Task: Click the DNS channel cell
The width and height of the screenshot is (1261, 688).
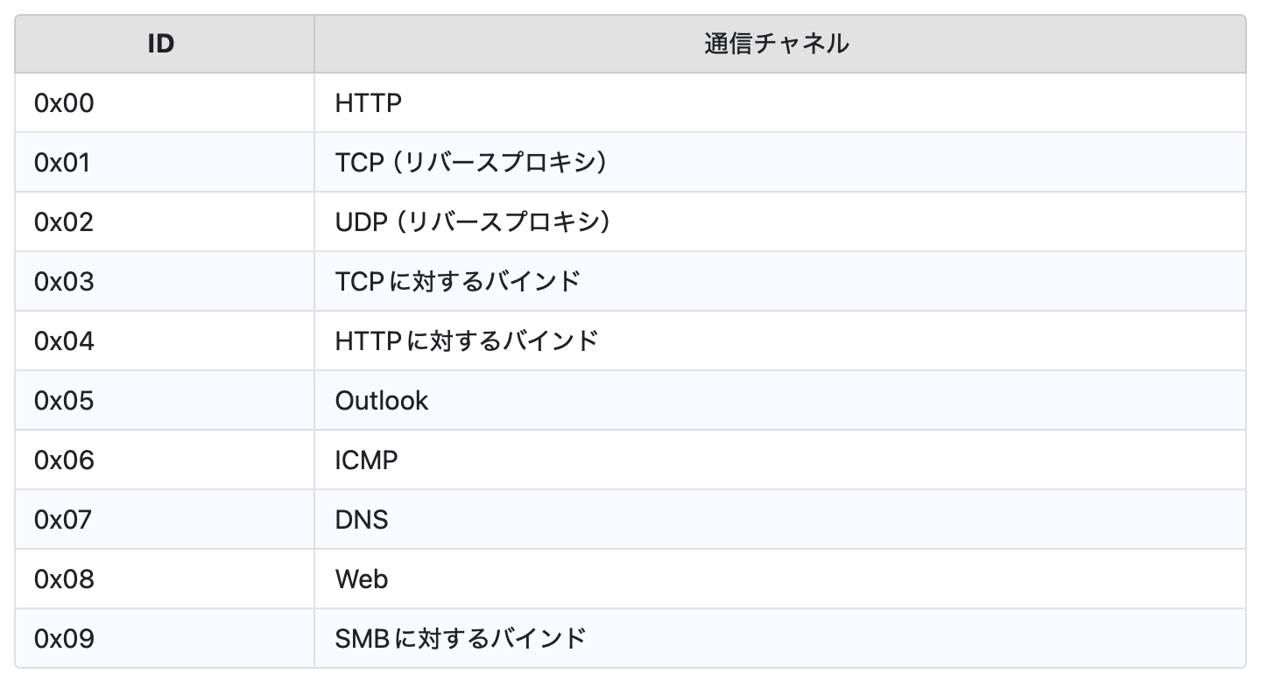Action: pos(362,520)
